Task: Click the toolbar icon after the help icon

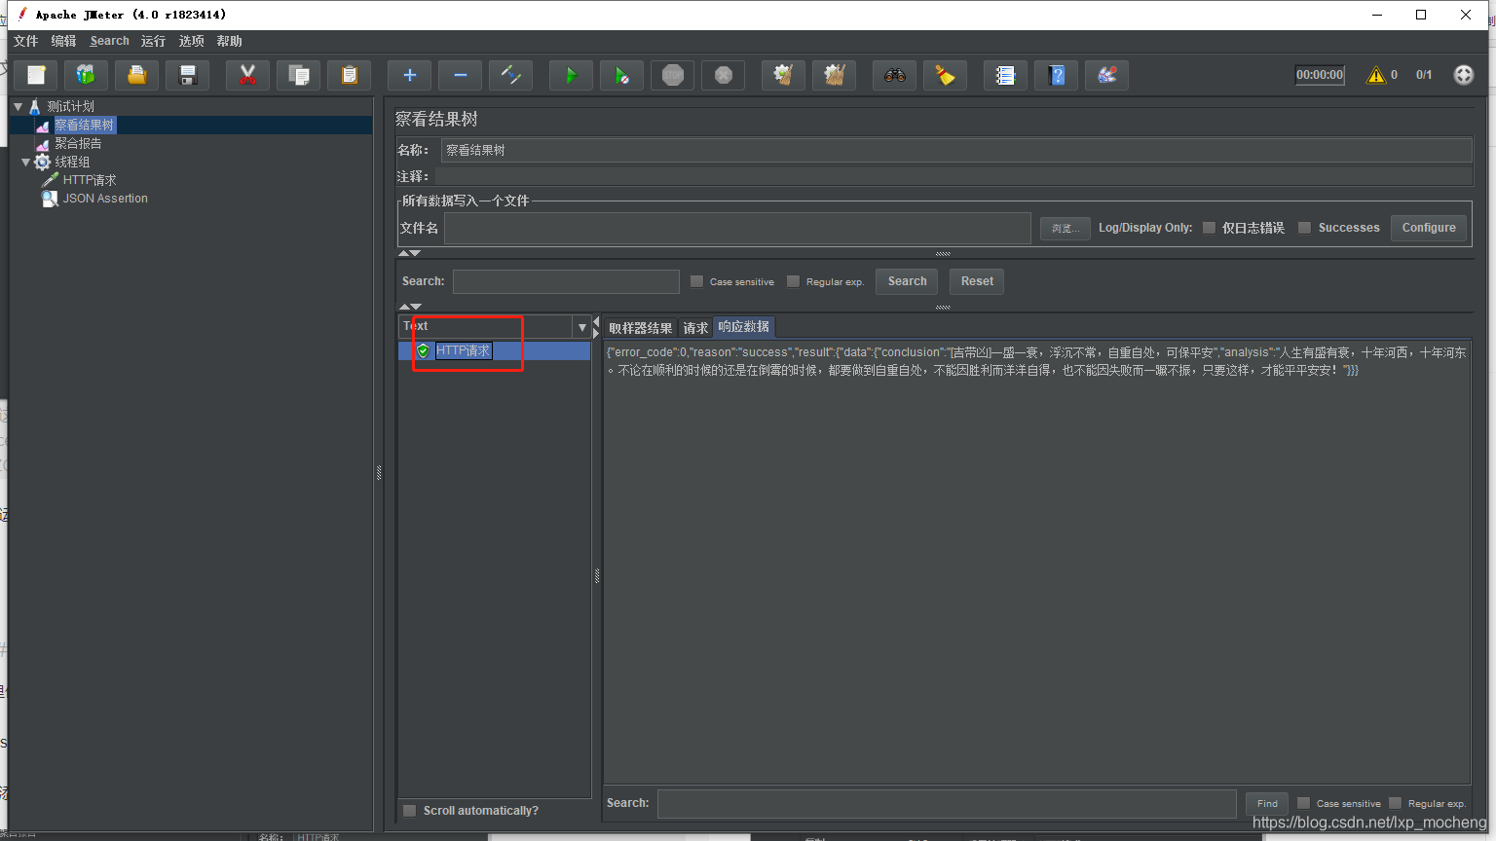Action: pos(1106,75)
